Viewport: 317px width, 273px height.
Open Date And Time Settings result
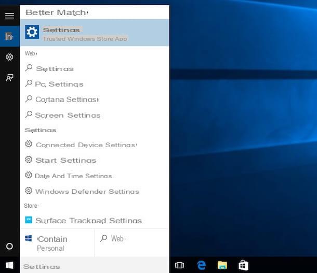click(95, 176)
